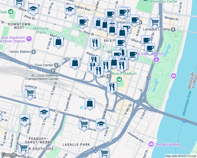Click the cafe marker west of Tucker Blvd

(x=82, y=23)
